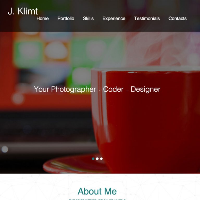The height and width of the screenshot is (200, 200).
Task: Open the Home navigation item
Action: pos(43,18)
